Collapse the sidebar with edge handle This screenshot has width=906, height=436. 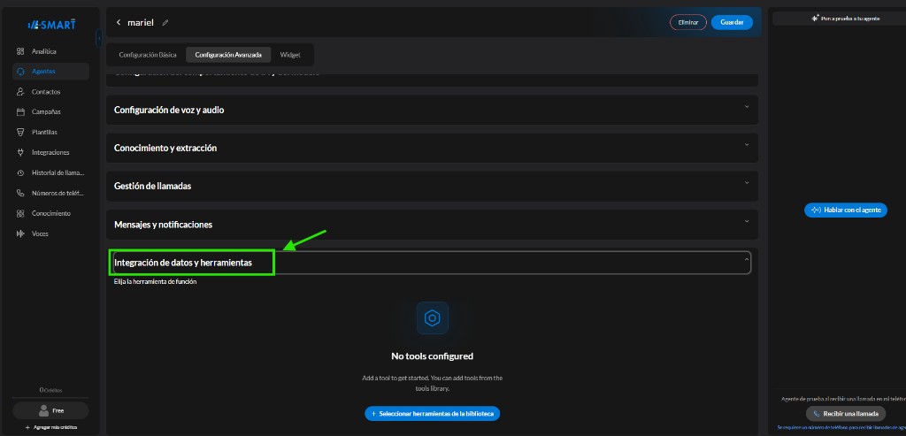click(99, 38)
